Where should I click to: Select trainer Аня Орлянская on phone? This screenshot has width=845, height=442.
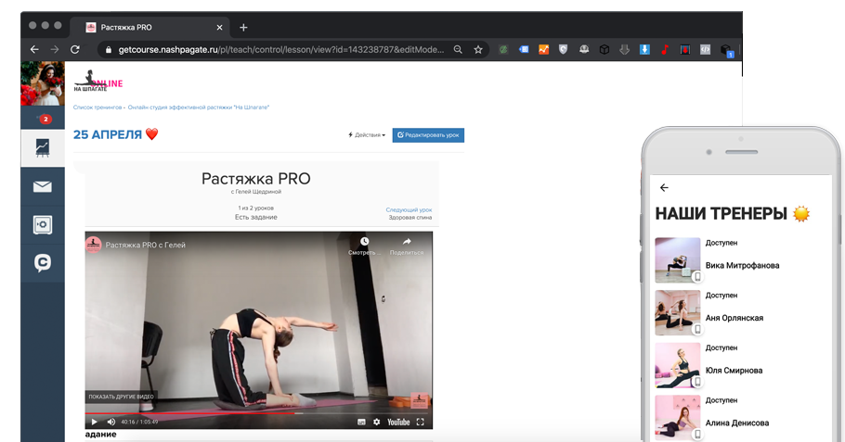[x=734, y=319]
